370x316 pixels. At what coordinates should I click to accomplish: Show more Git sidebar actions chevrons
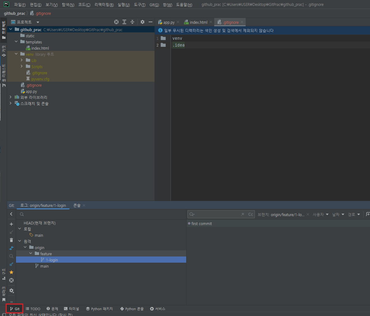pos(11,302)
